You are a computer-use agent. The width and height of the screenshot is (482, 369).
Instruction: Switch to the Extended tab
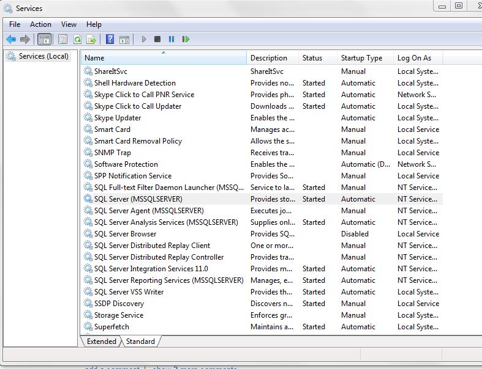[x=102, y=342]
